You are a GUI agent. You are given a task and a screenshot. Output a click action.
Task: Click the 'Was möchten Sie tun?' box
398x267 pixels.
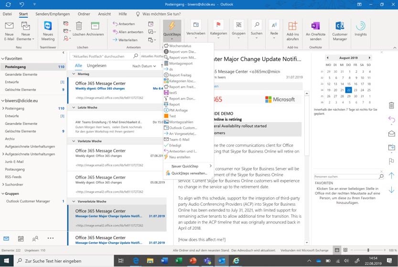point(159,14)
